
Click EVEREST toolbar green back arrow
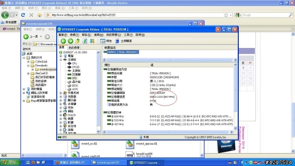tap(63, 41)
